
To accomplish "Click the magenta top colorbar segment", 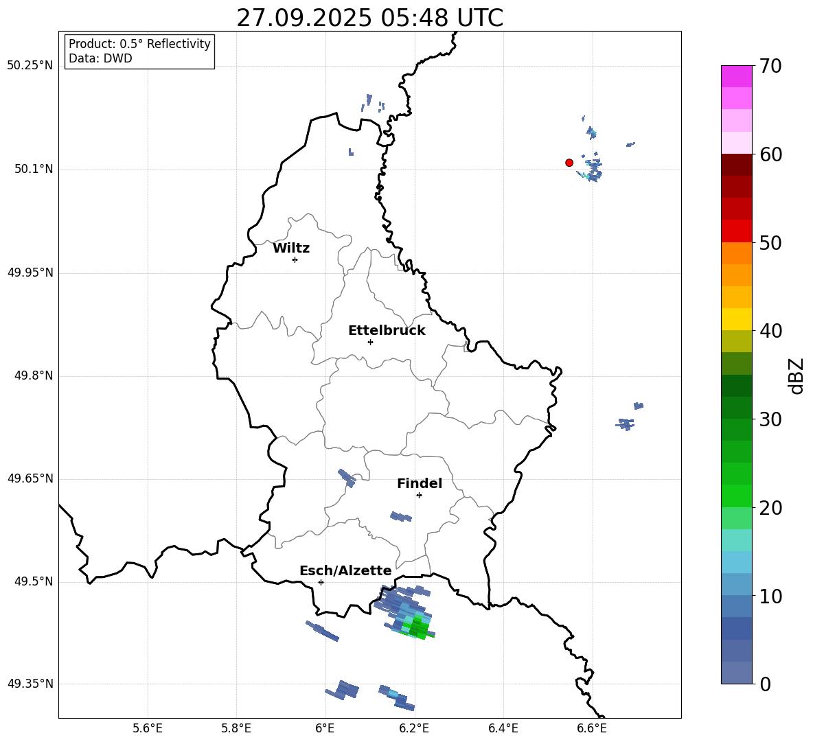I will click(736, 76).
